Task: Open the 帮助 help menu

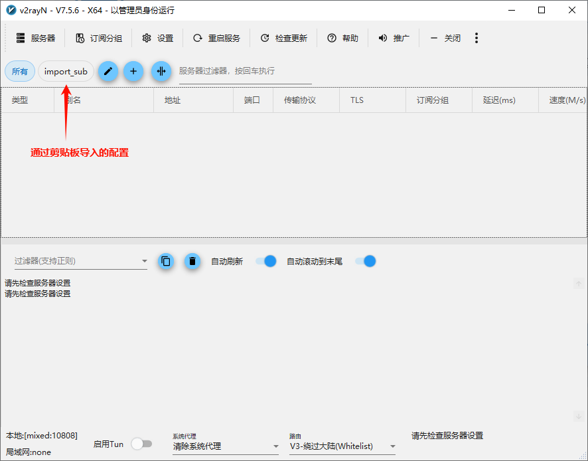Action: [342, 38]
